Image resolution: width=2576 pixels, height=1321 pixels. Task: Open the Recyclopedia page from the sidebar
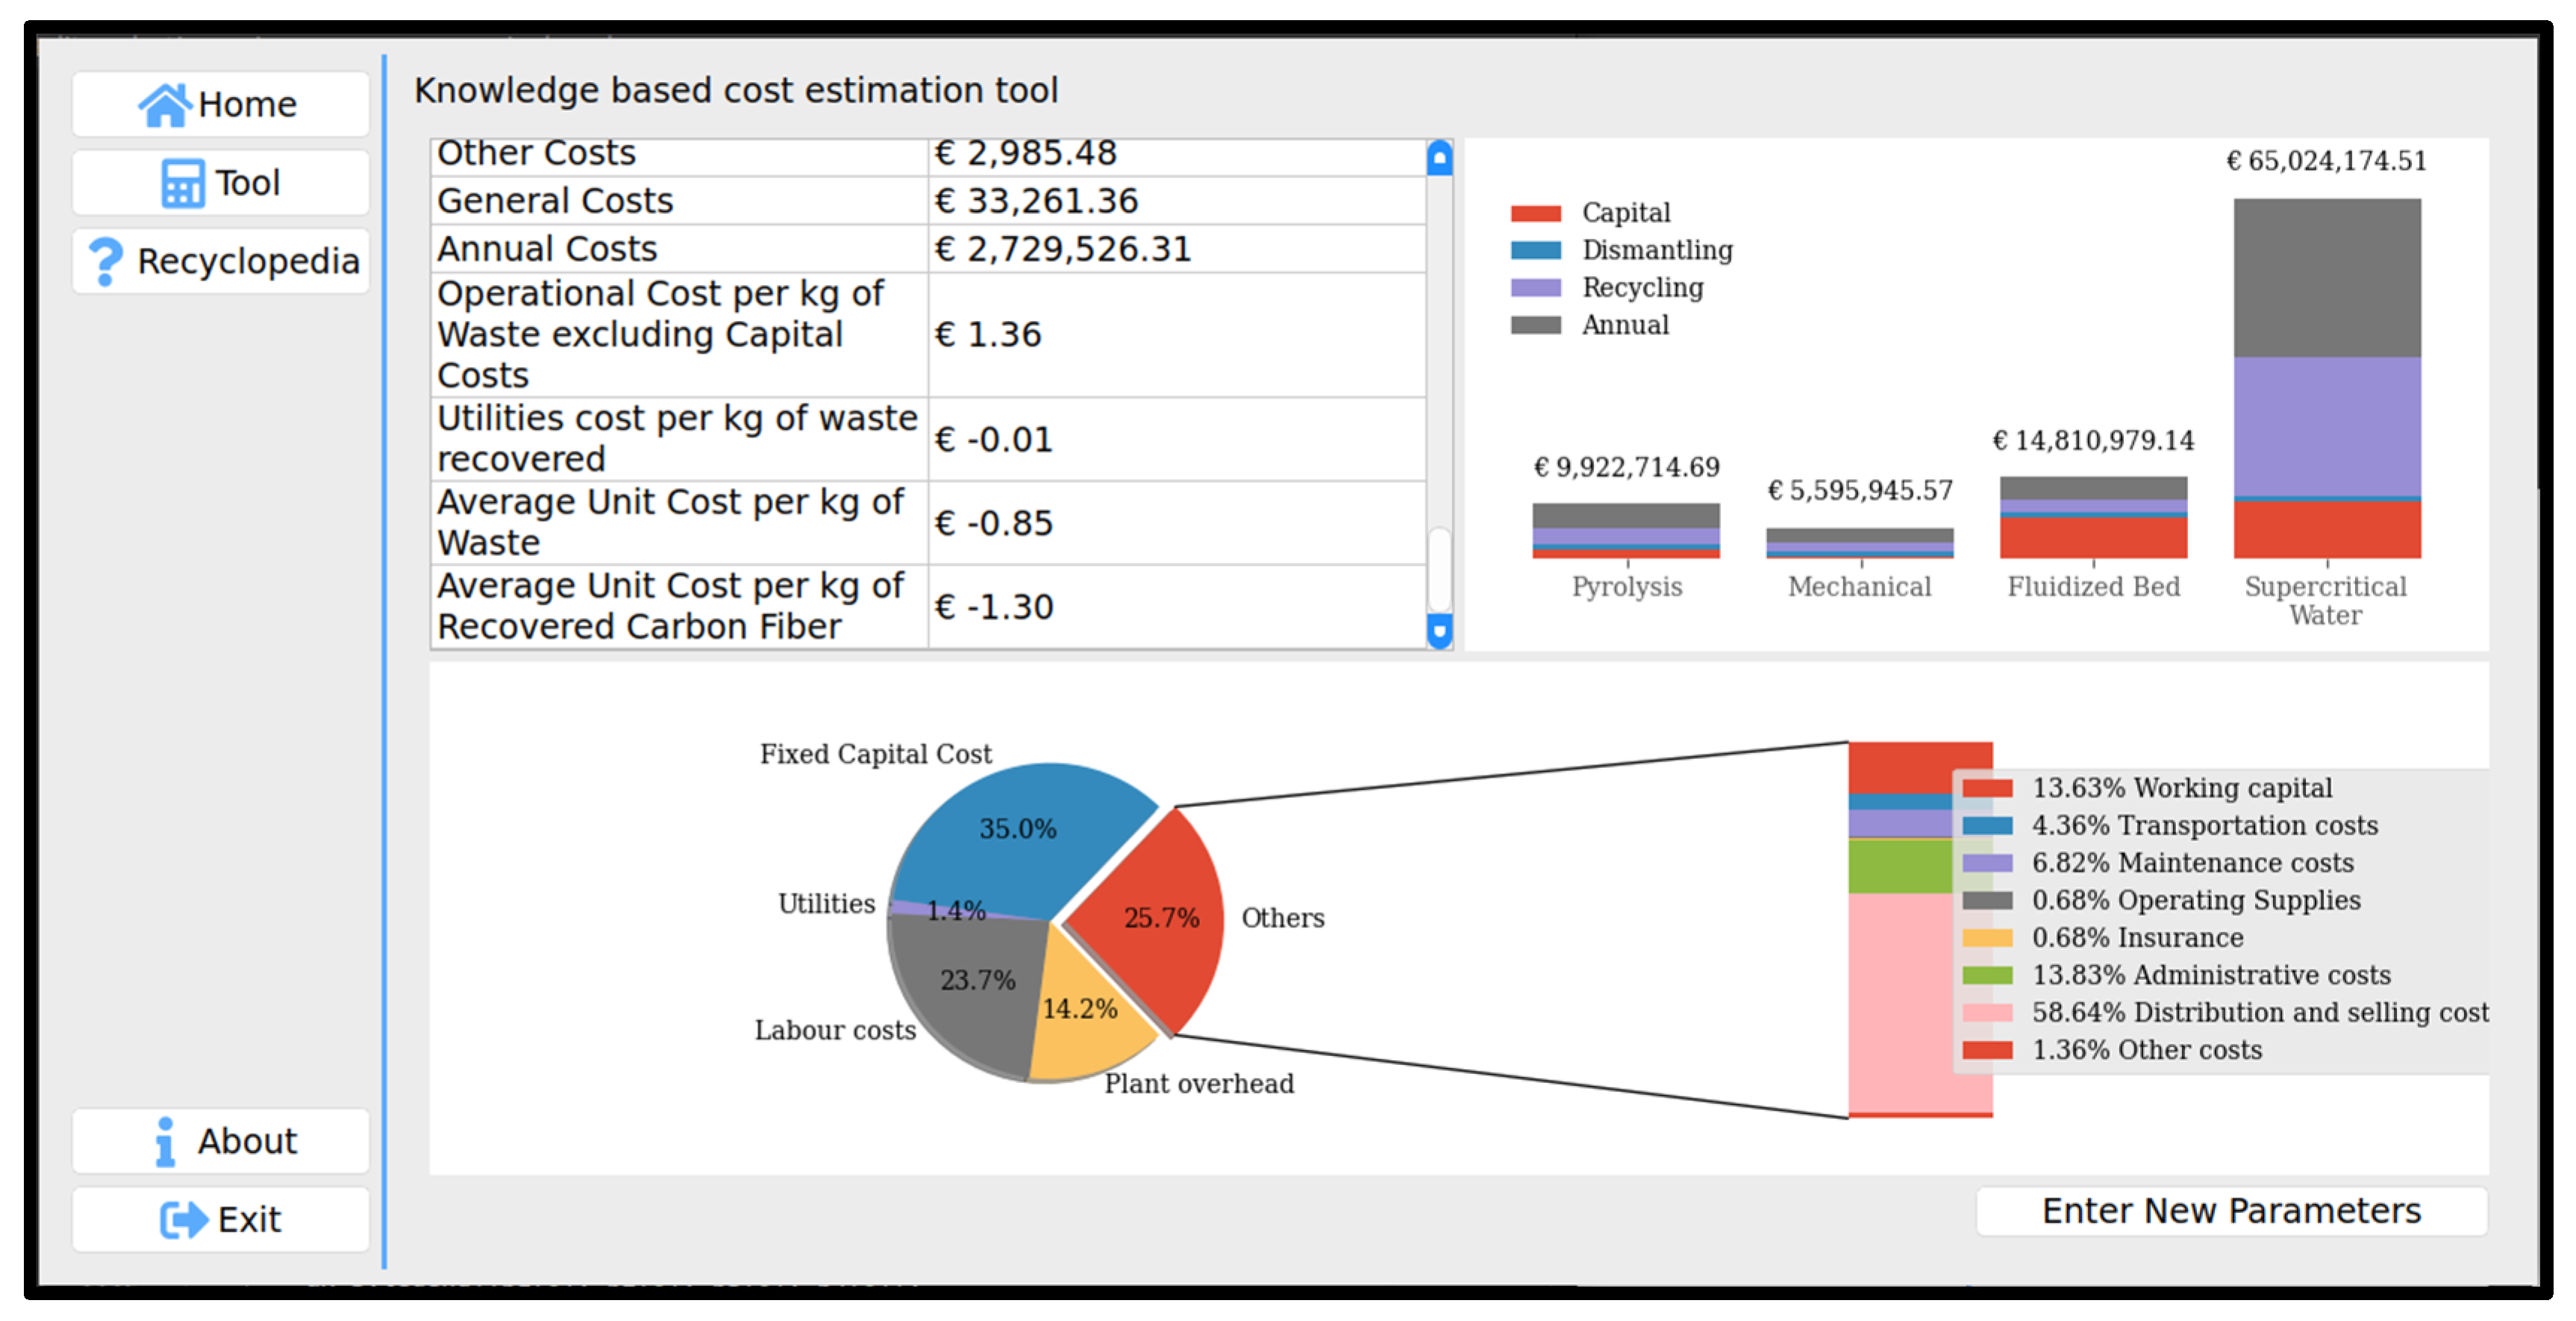coord(247,261)
